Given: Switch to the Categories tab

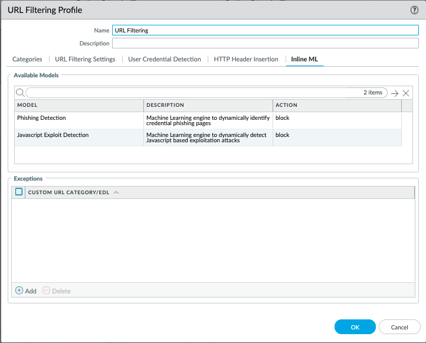Looking at the screenshot, I should [27, 59].
